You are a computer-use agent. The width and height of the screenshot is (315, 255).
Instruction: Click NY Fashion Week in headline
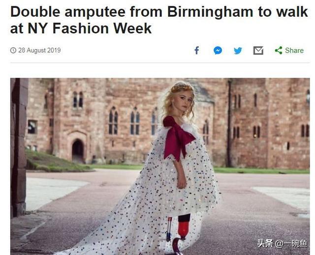(90, 28)
